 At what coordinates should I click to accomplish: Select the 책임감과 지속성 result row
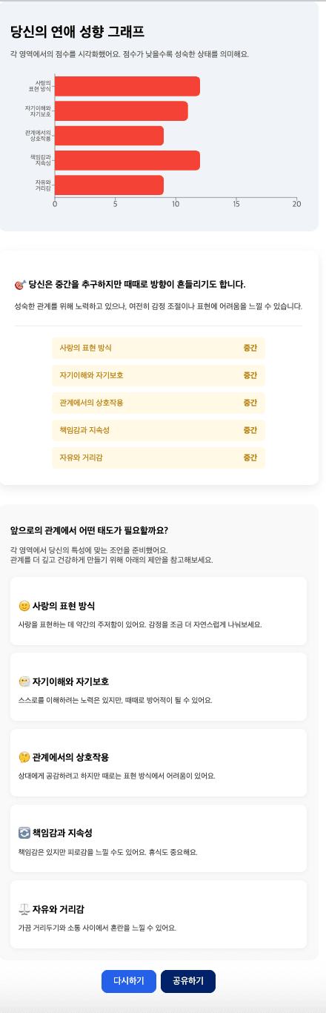(x=159, y=430)
